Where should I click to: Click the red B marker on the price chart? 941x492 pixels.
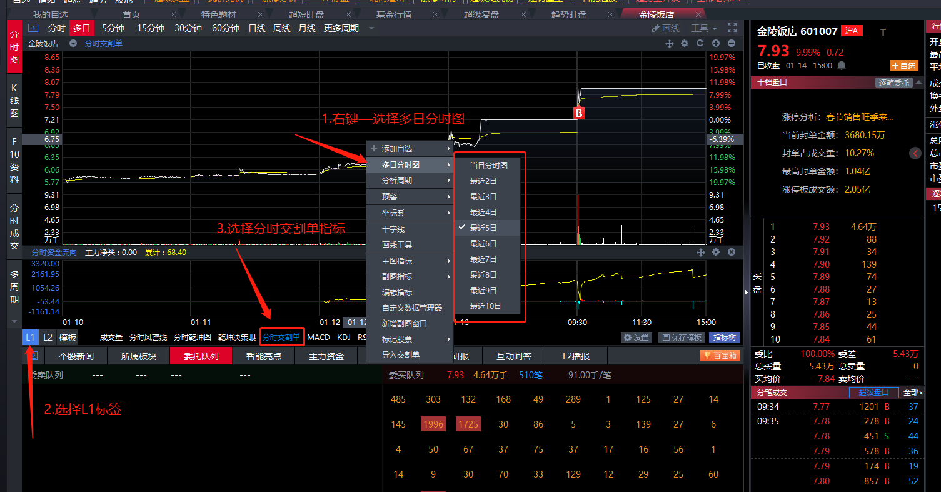pos(579,113)
